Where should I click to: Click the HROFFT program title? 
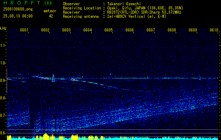22,3
